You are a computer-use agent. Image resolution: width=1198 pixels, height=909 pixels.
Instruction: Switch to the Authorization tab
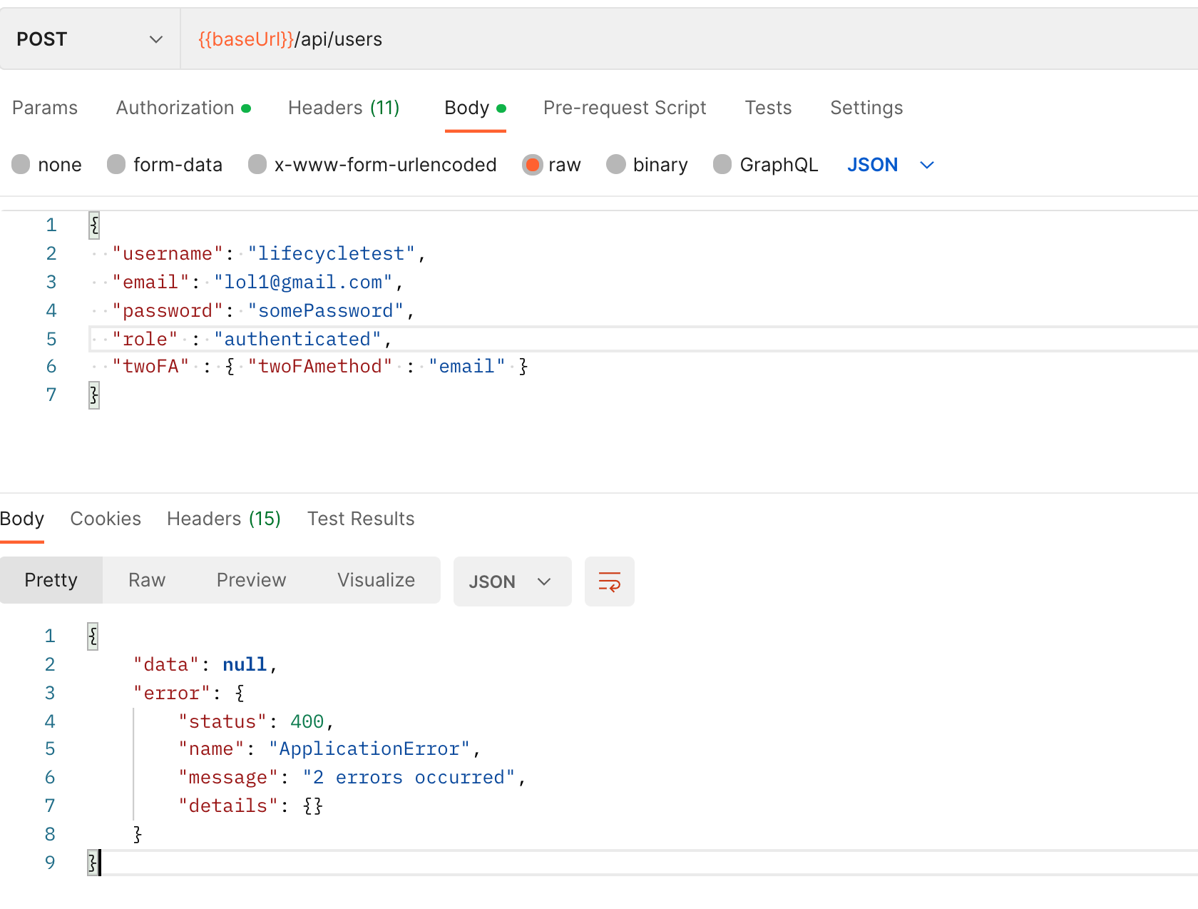(175, 108)
